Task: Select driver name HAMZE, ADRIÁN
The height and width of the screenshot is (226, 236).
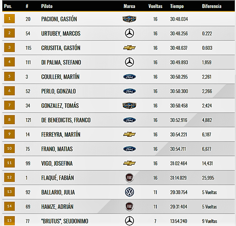Action: (x=57, y=207)
